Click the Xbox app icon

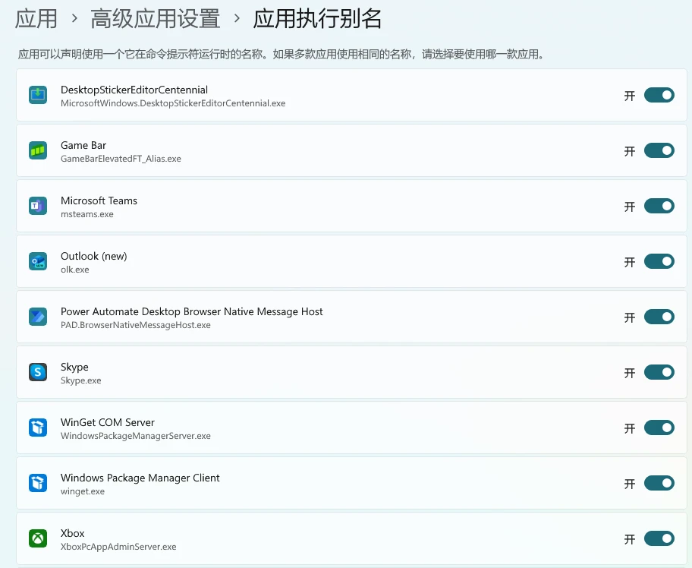coord(38,538)
